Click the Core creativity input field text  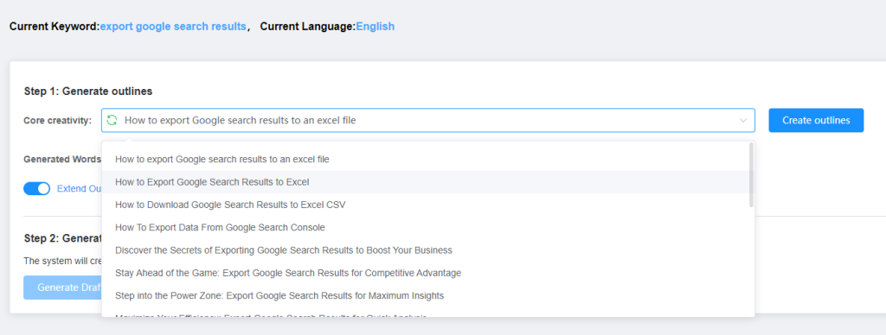click(x=241, y=120)
